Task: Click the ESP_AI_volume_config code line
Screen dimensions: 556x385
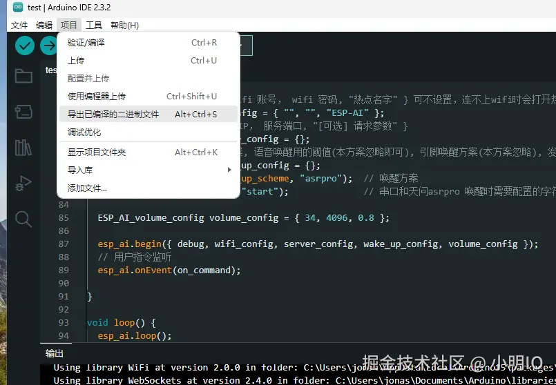Action: (x=243, y=218)
